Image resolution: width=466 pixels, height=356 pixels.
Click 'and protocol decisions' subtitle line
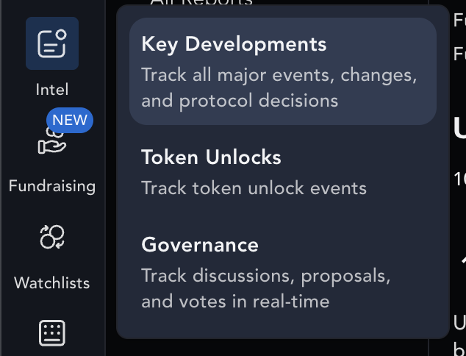240,101
